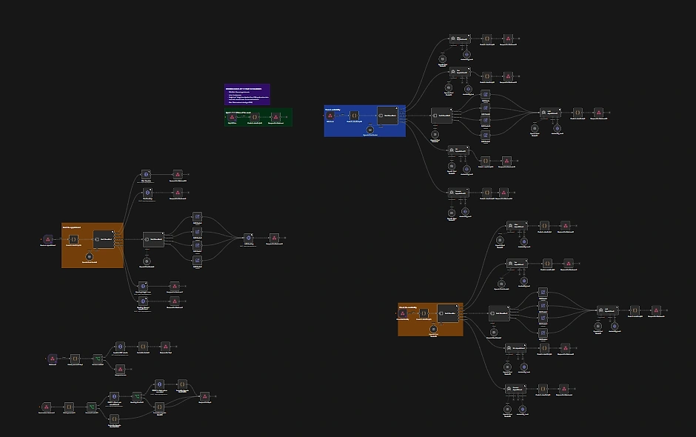
Task: Select the code node inside the blue sticky
Action: coord(354,116)
